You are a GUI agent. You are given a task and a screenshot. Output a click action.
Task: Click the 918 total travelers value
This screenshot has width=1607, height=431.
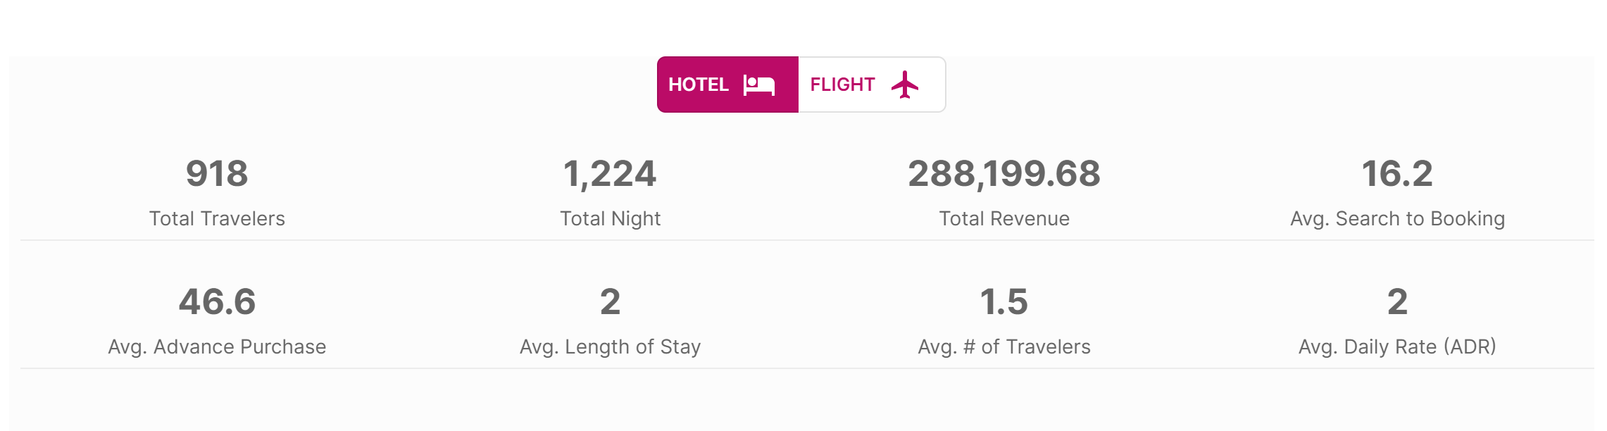pyautogui.click(x=217, y=173)
